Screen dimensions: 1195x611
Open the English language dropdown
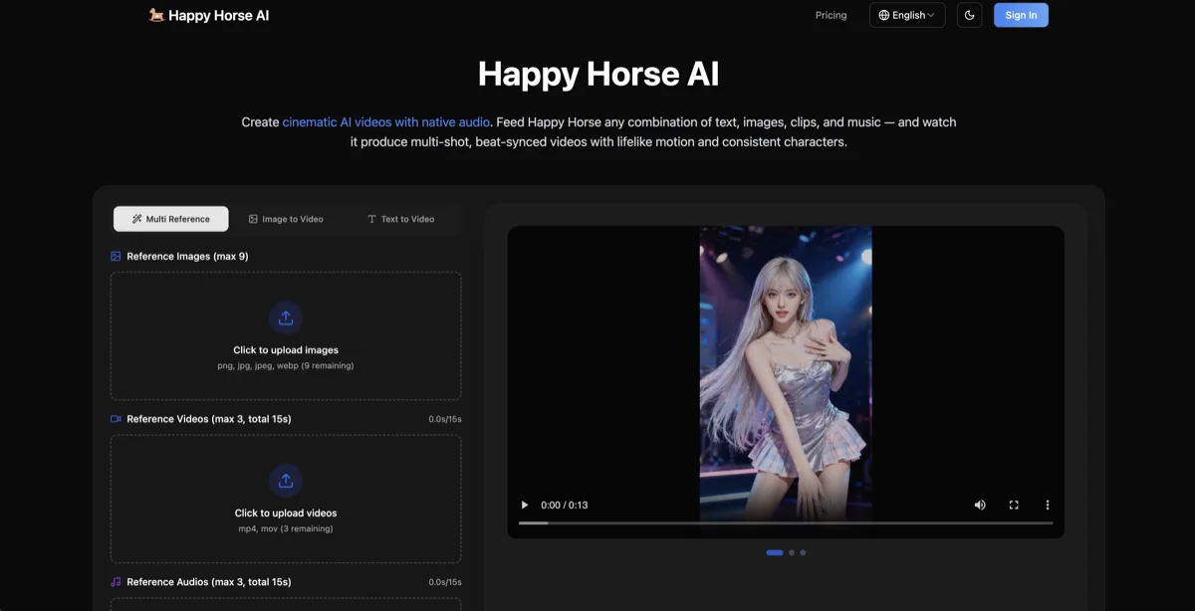pos(907,15)
